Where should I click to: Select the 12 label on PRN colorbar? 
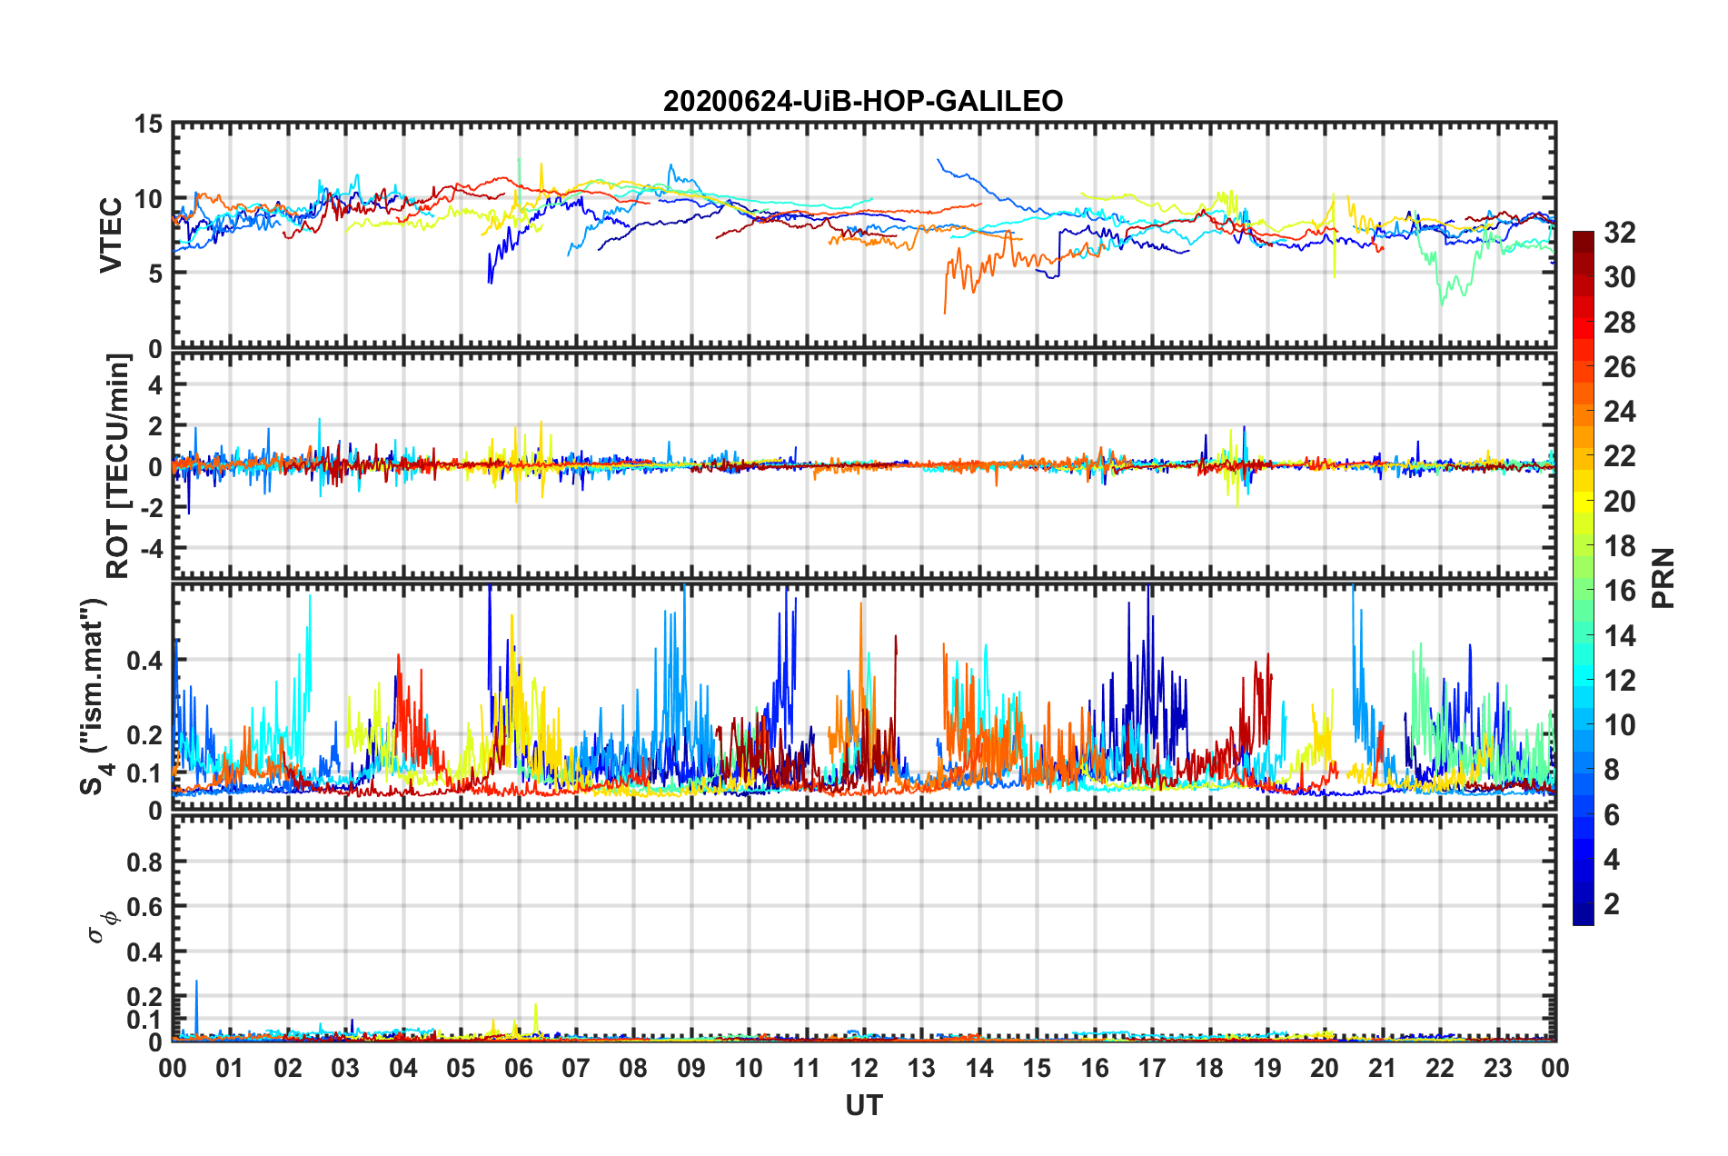click(x=1620, y=681)
